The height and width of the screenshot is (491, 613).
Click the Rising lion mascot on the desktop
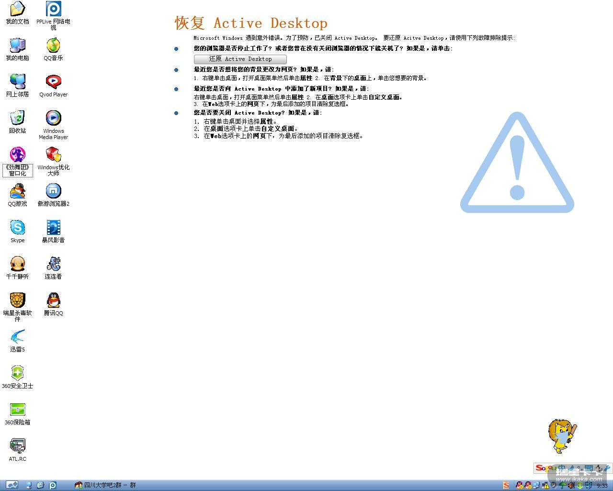pyautogui.click(x=562, y=435)
